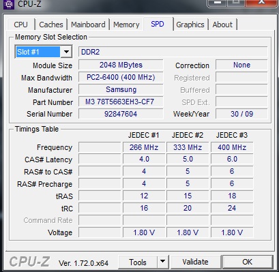Screen dimensions: 279x272
Task: Click tRAS value 18
Action: click(x=232, y=196)
